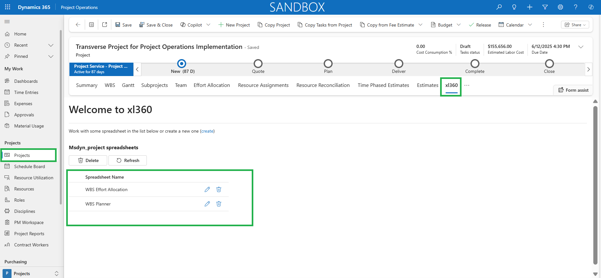Open Calendar dropdown arrow
The image size is (601, 278).
click(530, 25)
